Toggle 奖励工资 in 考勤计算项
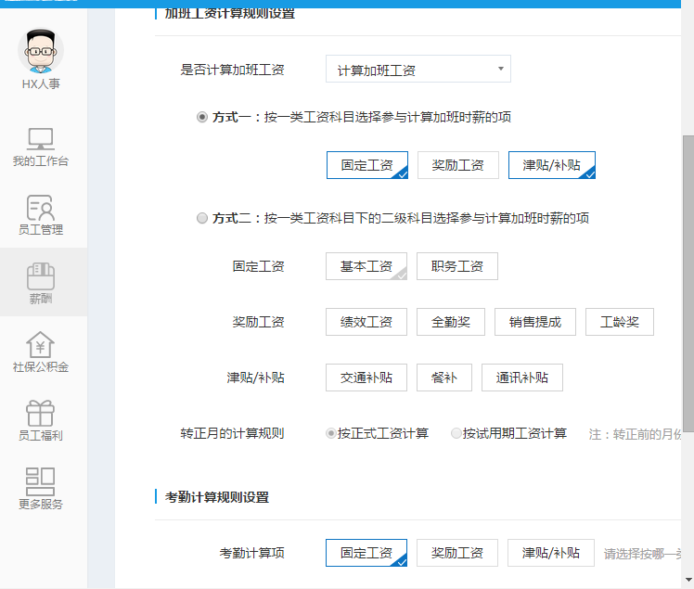The height and width of the screenshot is (589, 694). click(x=457, y=553)
